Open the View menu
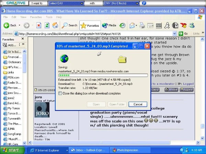This screenshot has height=154, width=206. [x=23, y=17]
